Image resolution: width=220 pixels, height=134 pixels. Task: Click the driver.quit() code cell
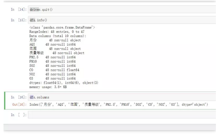click(122, 10)
